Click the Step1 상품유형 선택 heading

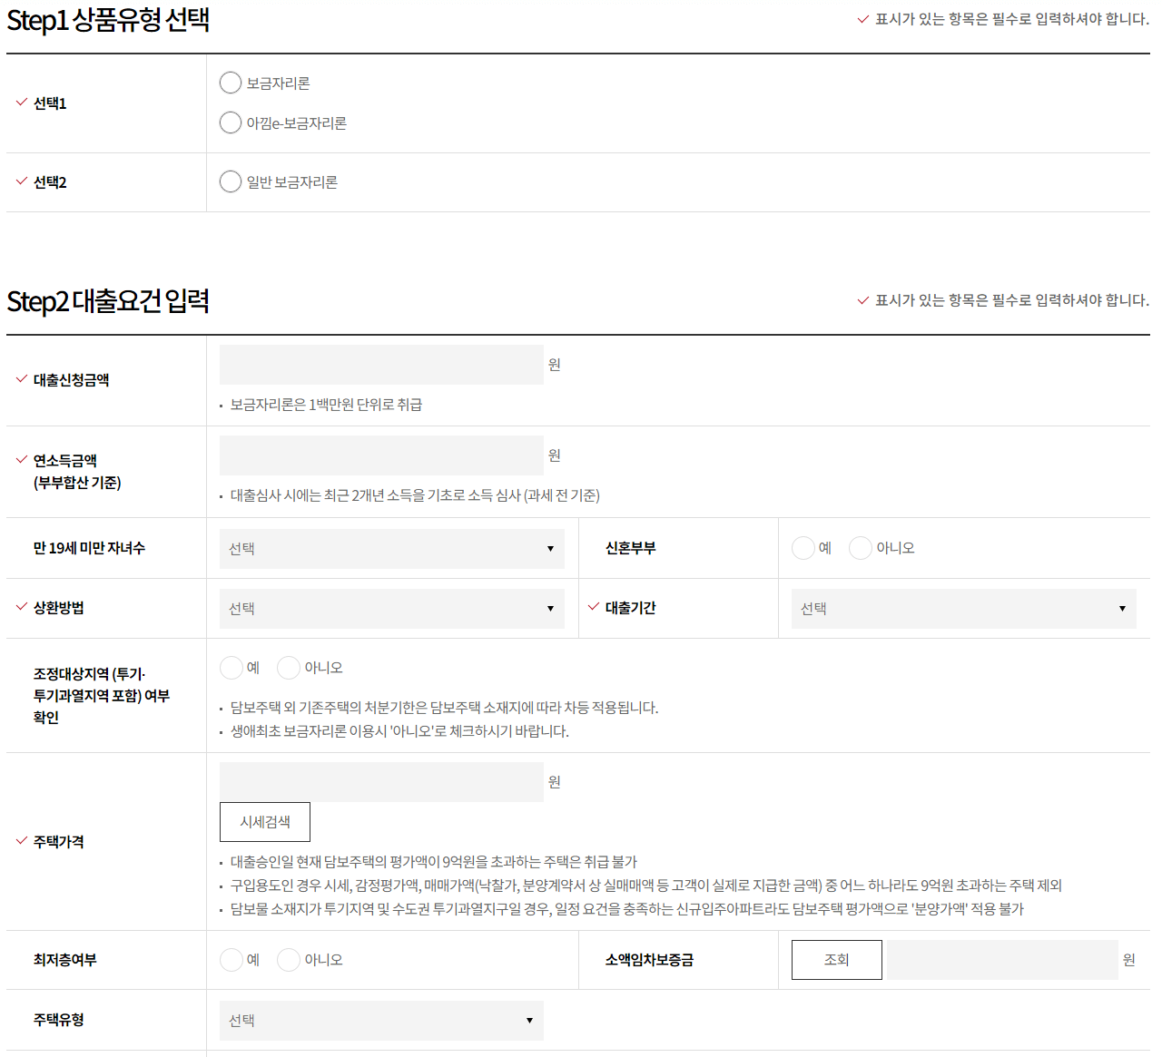107,17
